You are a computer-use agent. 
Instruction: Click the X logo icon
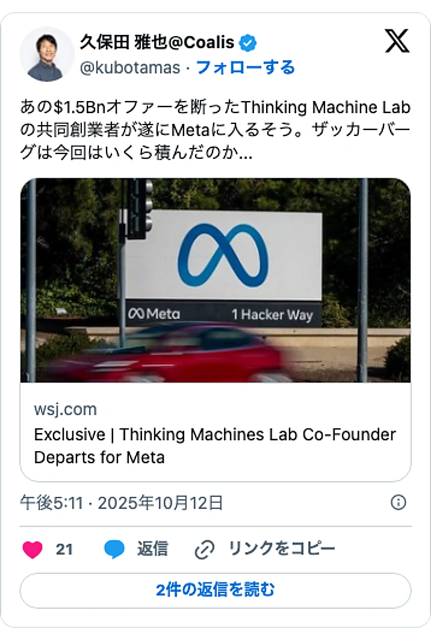click(397, 41)
